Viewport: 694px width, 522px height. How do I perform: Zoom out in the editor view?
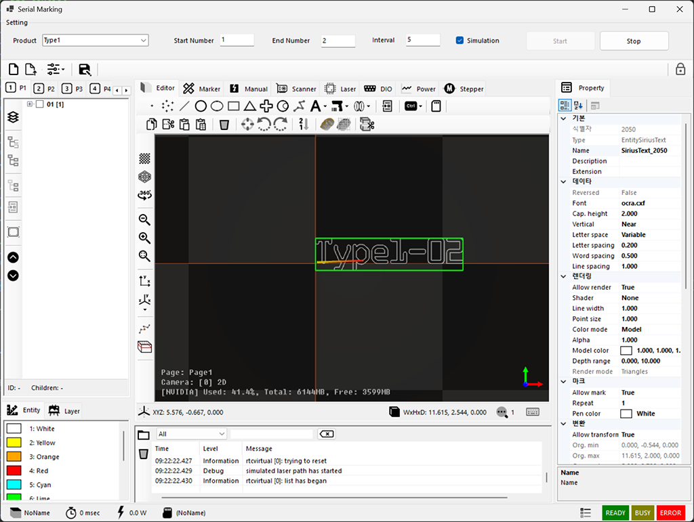(144, 219)
